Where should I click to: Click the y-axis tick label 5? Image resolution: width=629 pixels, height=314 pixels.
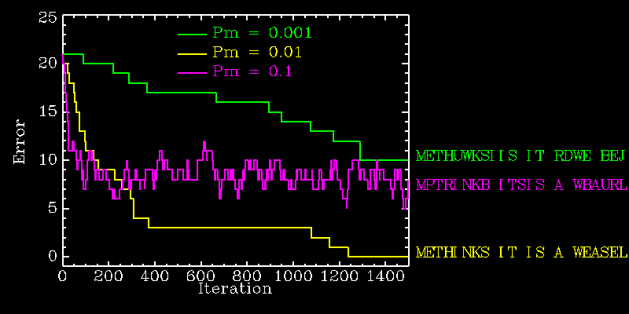pyautogui.click(x=53, y=208)
